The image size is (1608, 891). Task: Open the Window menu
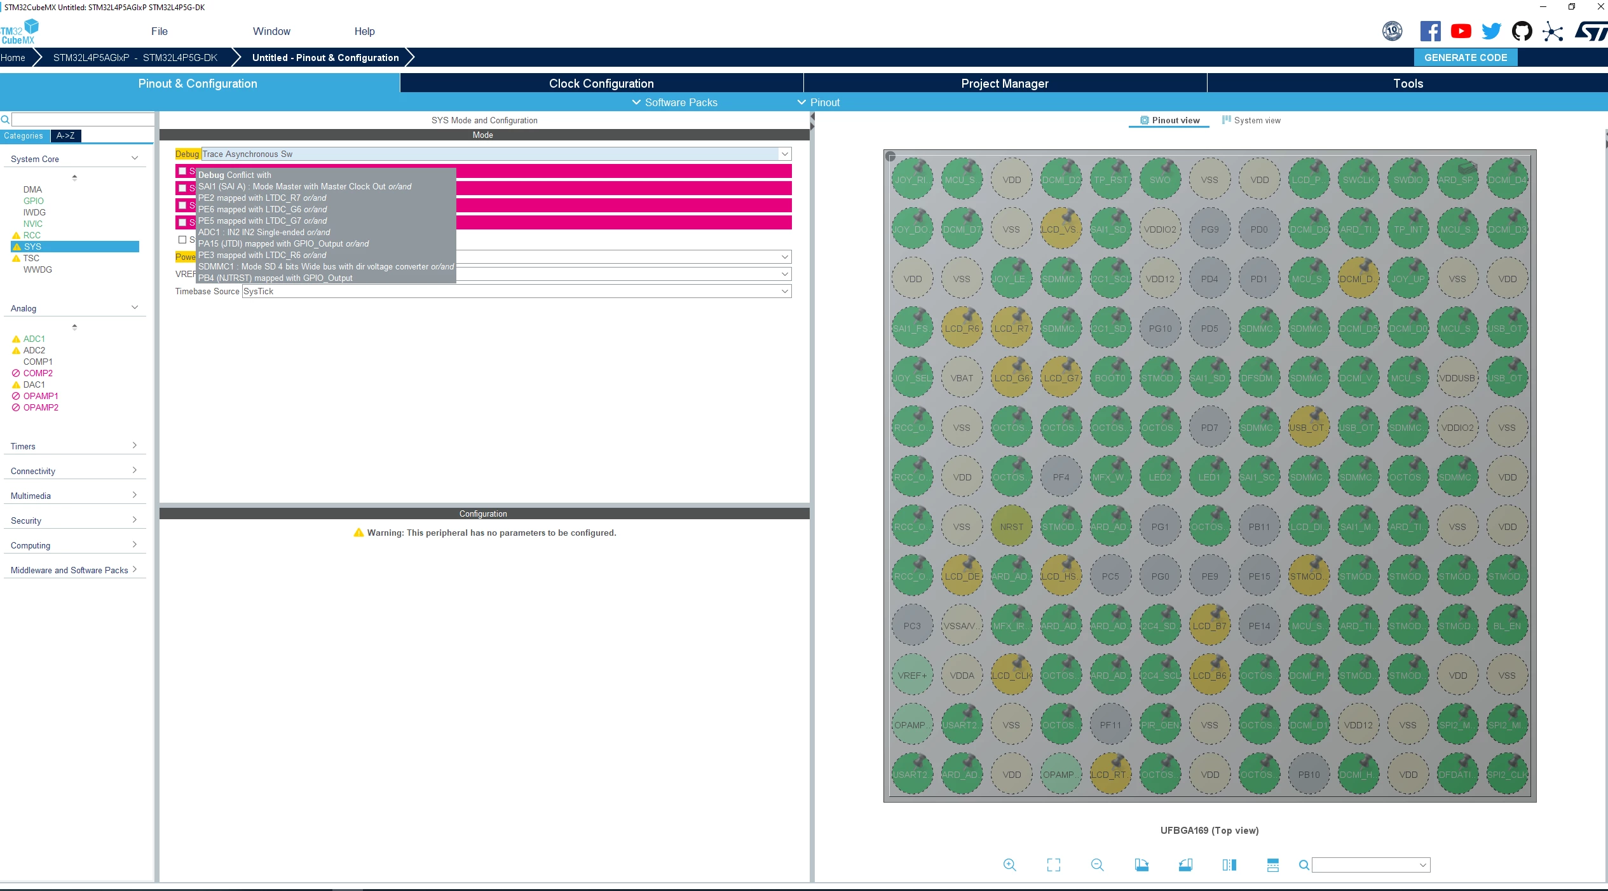click(271, 31)
